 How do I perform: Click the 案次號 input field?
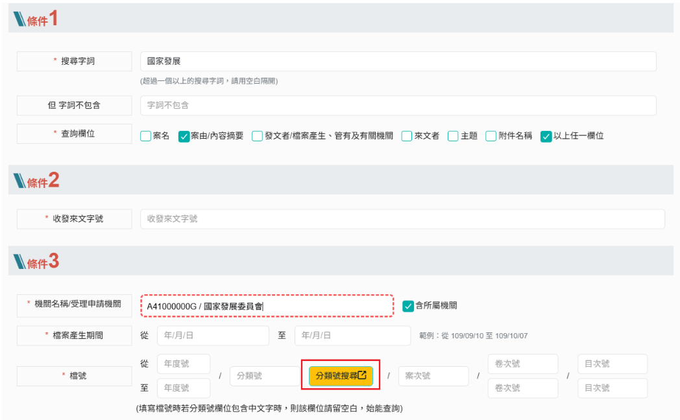point(433,376)
